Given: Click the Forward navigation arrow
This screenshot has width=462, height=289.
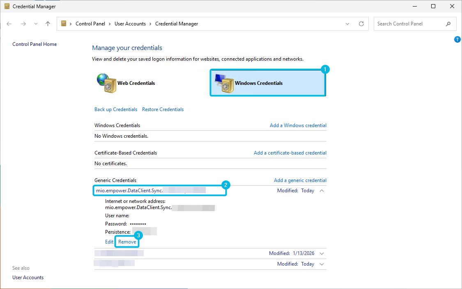Looking at the screenshot, I should [23, 24].
